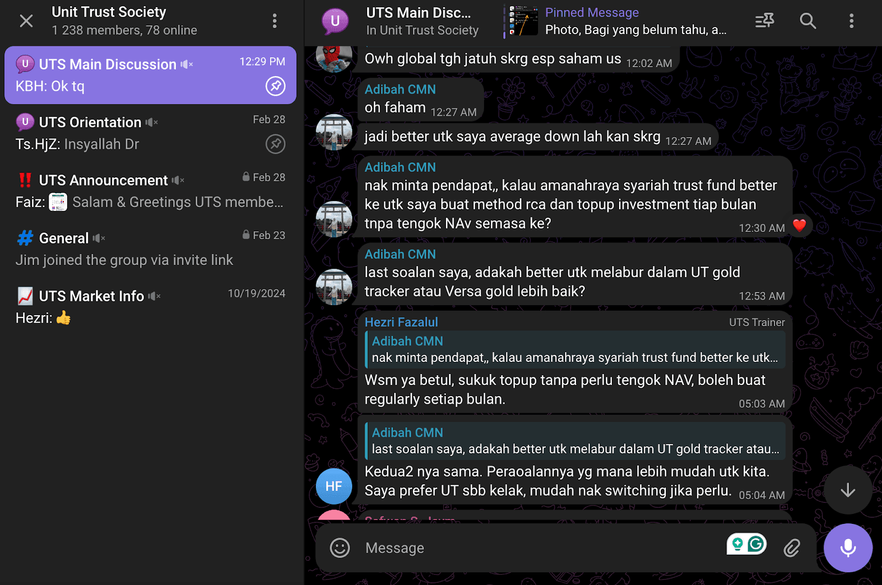
Task: Click the HF avatar
Action: tap(334, 486)
